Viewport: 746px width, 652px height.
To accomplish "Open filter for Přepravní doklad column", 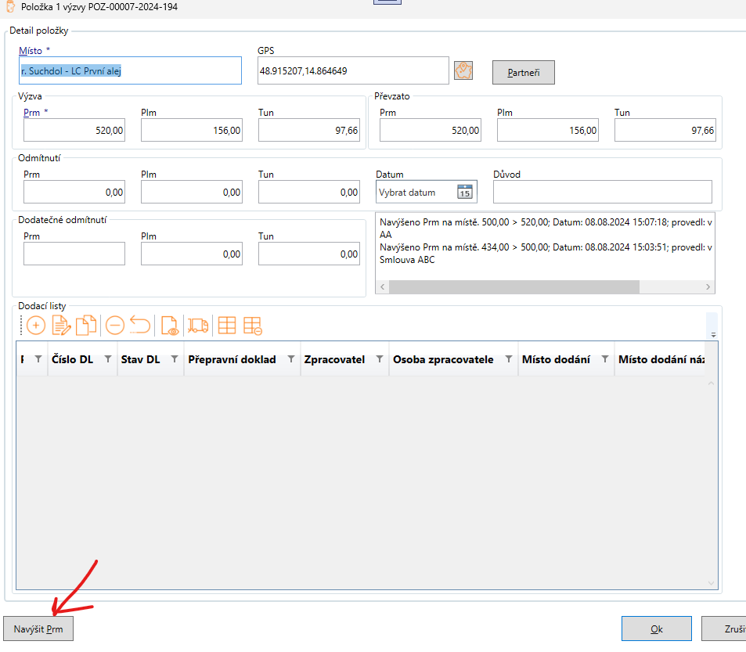I will [291, 359].
